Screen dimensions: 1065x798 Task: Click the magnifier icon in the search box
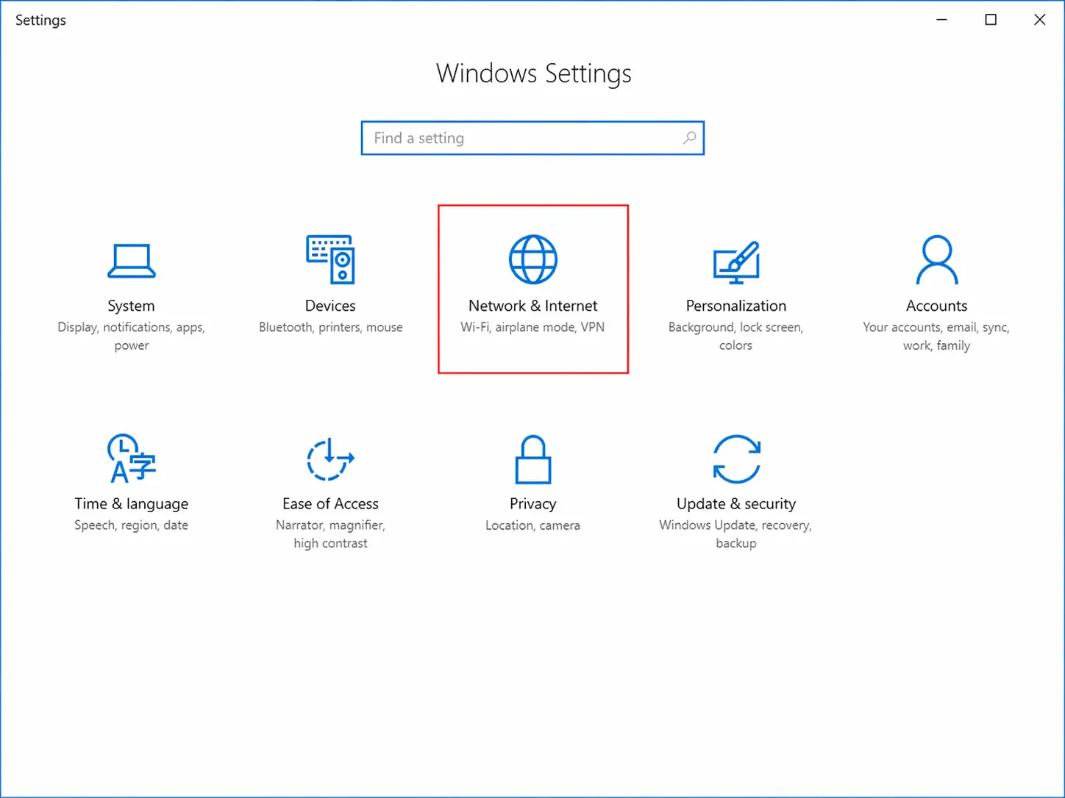(689, 138)
